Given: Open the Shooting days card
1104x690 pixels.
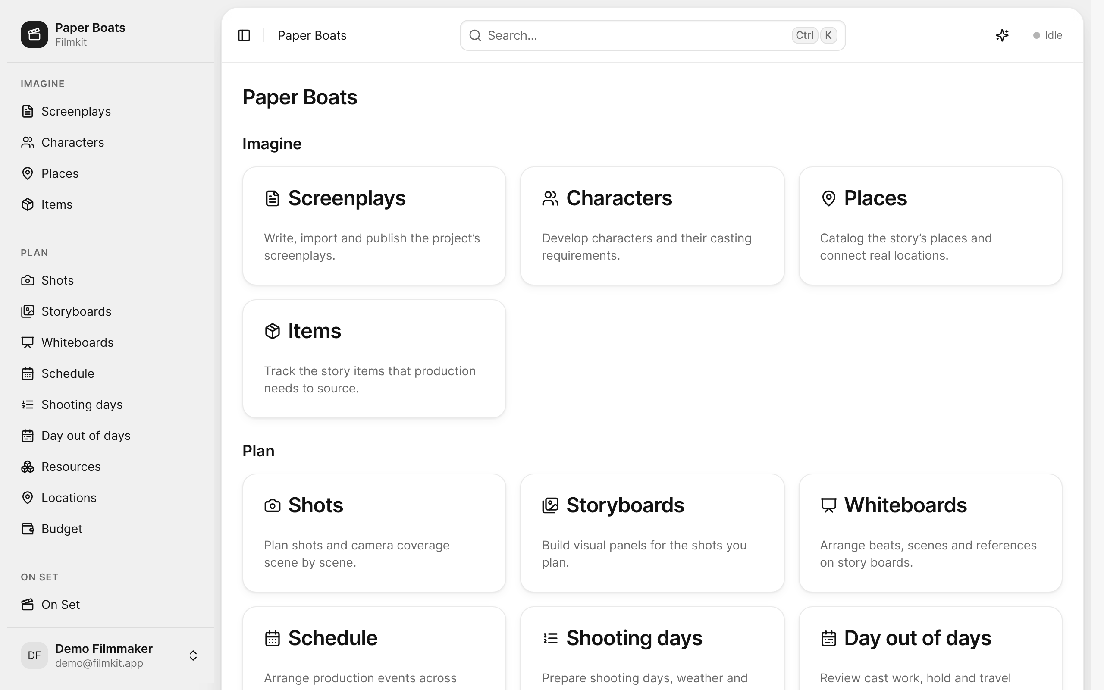Looking at the screenshot, I should pyautogui.click(x=652, y=649).
